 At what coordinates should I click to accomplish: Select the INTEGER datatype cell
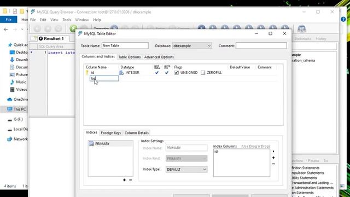click(x=132, y=73)
